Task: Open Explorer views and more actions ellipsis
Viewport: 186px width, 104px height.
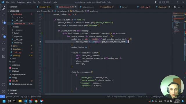Action: [x=31, y=7]
